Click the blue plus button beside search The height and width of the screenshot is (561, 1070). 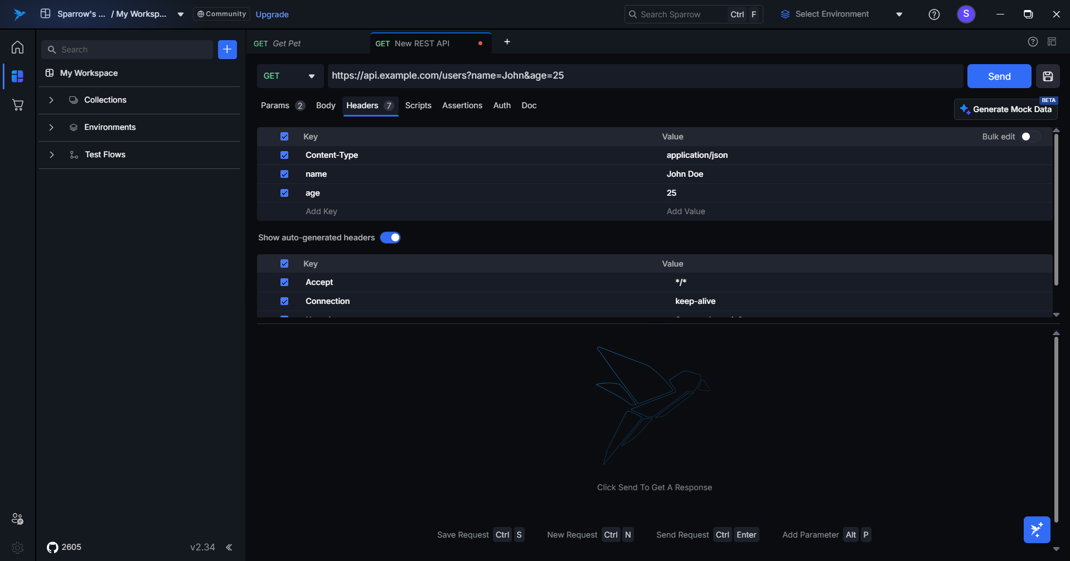(227, 50)
